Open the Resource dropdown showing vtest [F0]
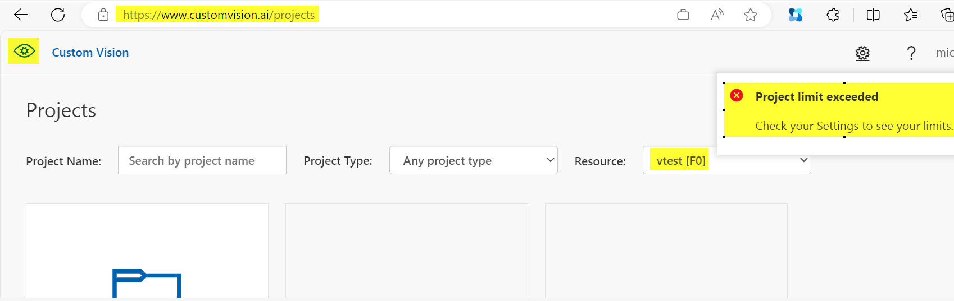This screenshot has width=954, height=301. pyautogui.click(x=727, y=160)
